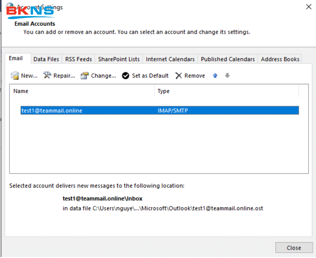This screenshot has width=316, height=258.
Task: Close the Account Settings window with X
Action: coord(308,7)
